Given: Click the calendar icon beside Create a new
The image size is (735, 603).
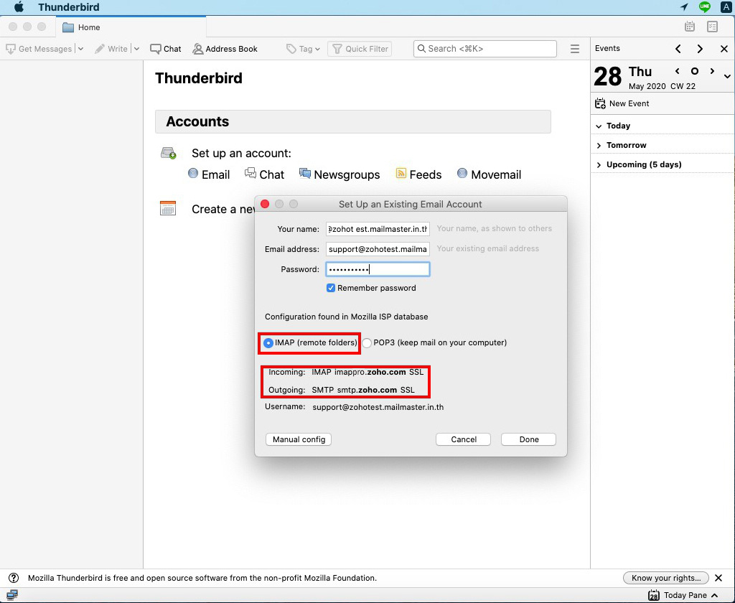Looking at the screenshot, I should point(168,208).
